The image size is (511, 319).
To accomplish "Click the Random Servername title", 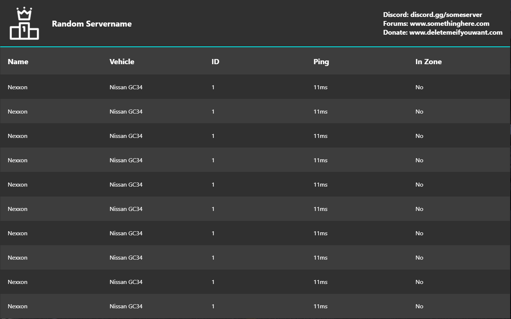I will (92, 24).
